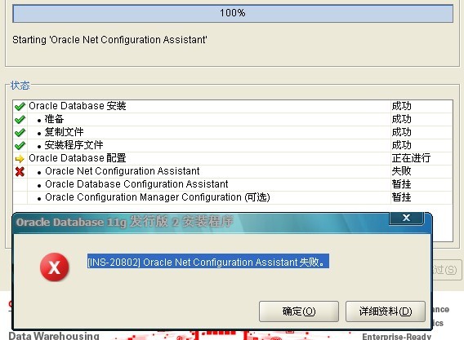Select the 安装程序文件 step row
This screenshot has height=340, width=464.
(x=233, y=145)
